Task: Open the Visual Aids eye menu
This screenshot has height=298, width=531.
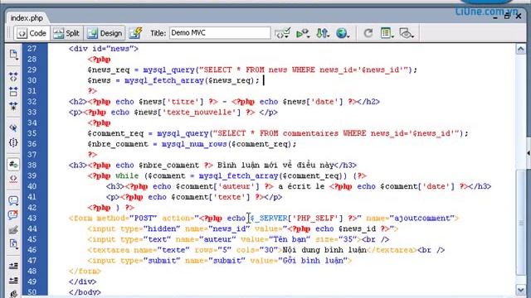Action: (x=407, y=33)
